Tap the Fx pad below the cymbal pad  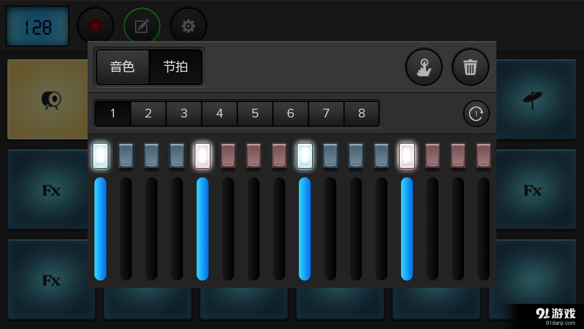536,189
